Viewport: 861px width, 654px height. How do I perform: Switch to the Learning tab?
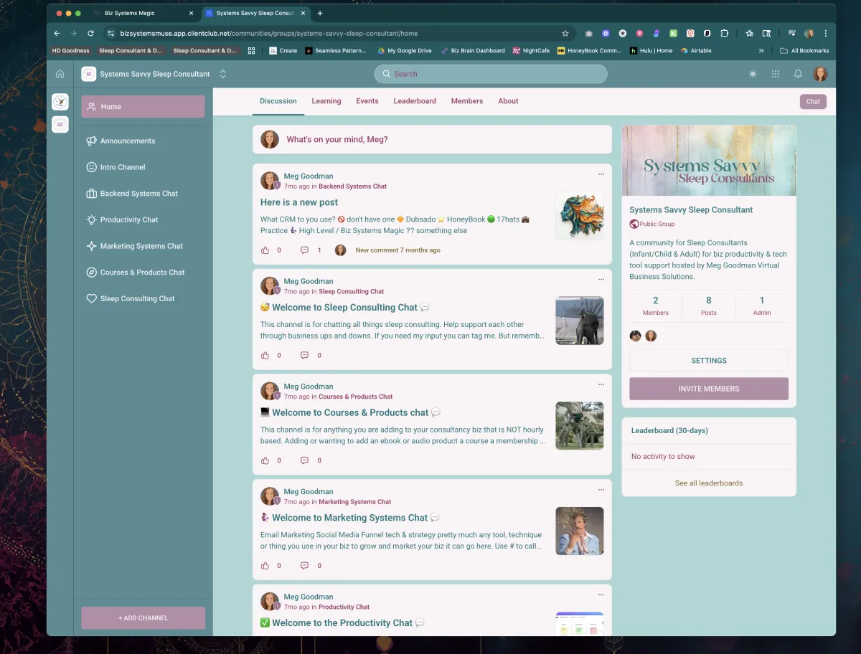[x=326, y=101]
